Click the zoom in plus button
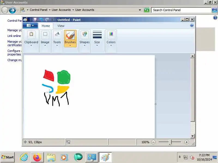Screen dimensions: 218x163 click(x=187, y=142)
